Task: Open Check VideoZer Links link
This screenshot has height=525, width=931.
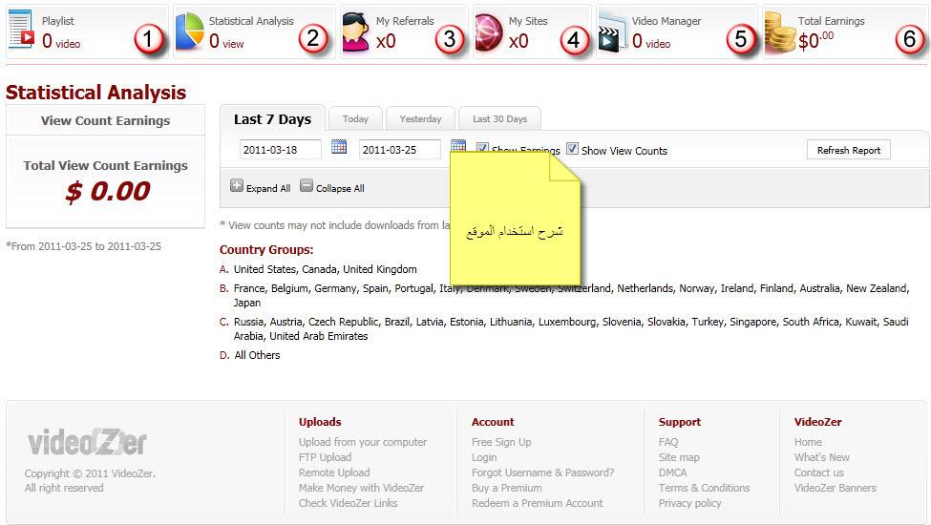Action: (348, 503)
